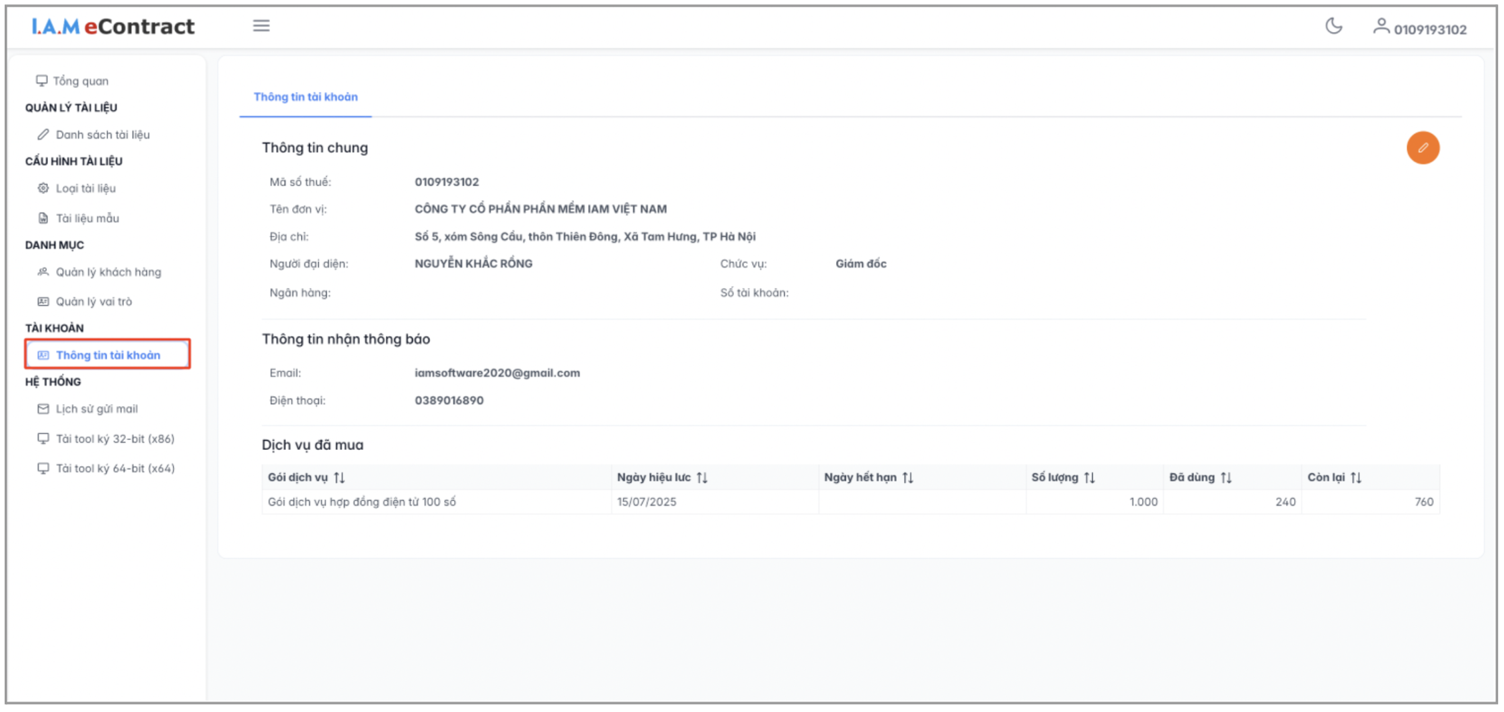The image size is (1504, 712).
Task: Sort table by Ngày hết hạn
Action: [907, 477]
